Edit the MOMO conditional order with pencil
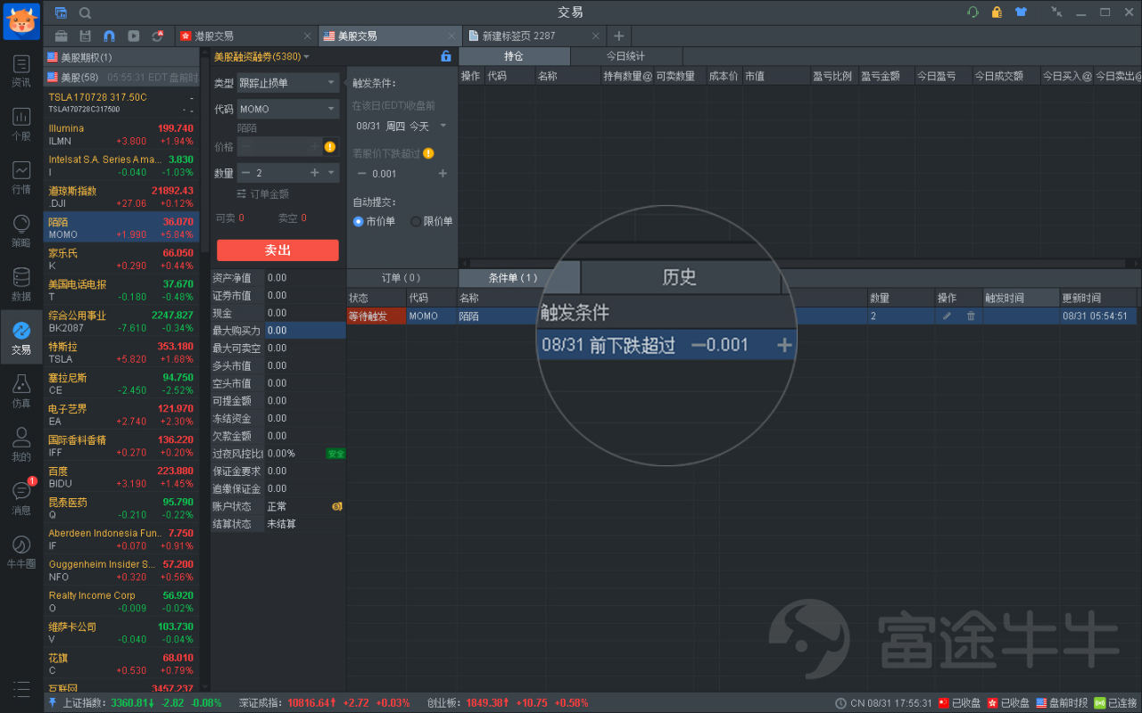This screenshot has width=1142, height=713. tap(947, 316)
